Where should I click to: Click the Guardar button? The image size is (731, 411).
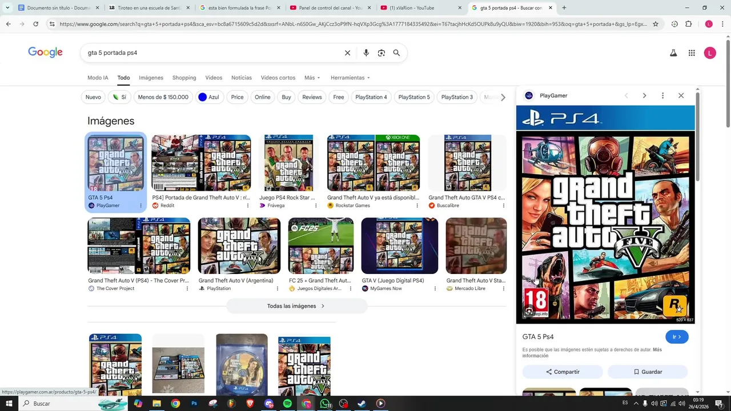tap(648, 372)
